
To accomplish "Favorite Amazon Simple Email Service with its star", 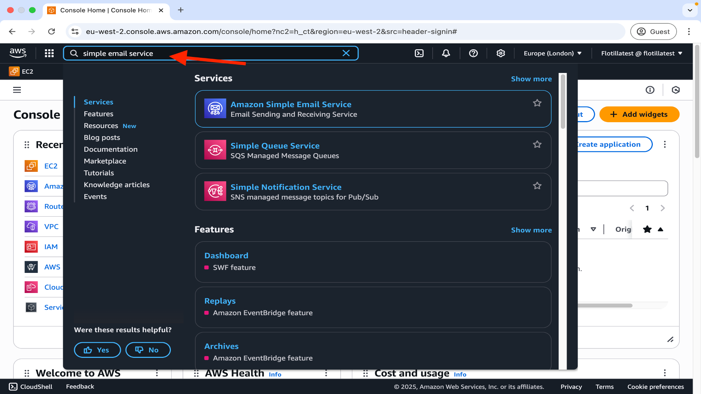I will [x=537, y=103].
